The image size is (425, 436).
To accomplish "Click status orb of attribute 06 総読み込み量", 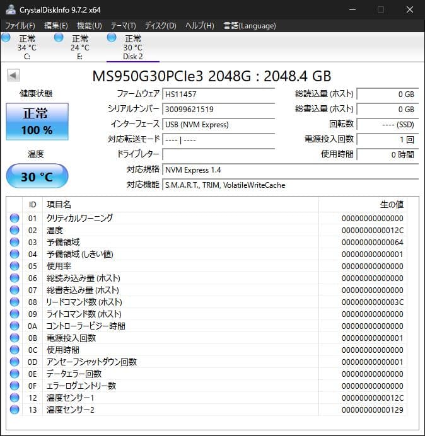I will [15, 278].
